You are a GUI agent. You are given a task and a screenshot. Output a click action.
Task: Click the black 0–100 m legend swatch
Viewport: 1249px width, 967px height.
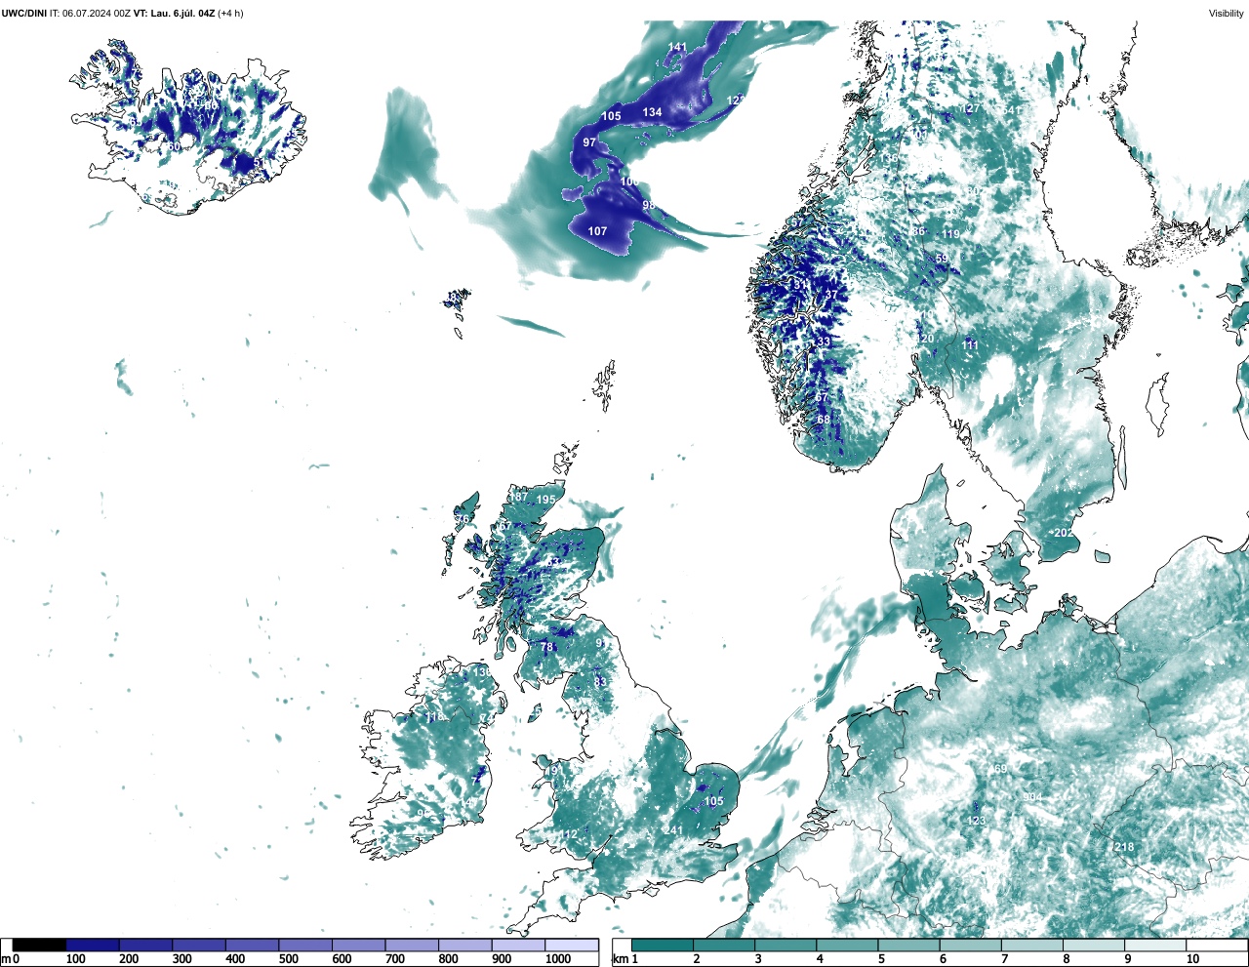click(x=39, y=945)
